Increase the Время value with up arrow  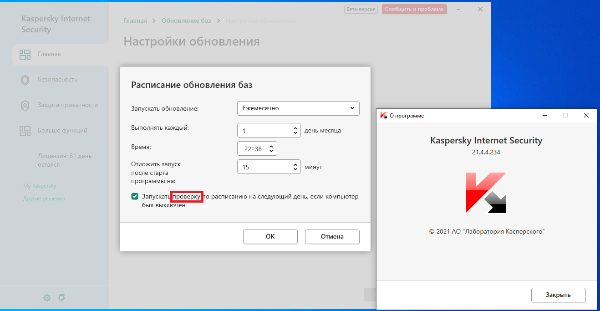tap(271, 146)
